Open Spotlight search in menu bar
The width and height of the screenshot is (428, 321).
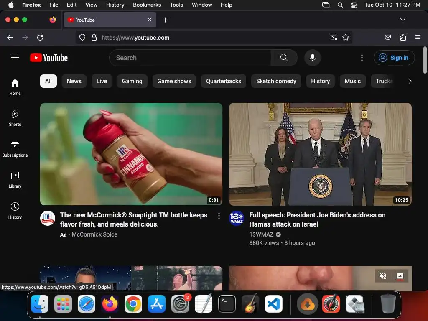click(340, 5)
